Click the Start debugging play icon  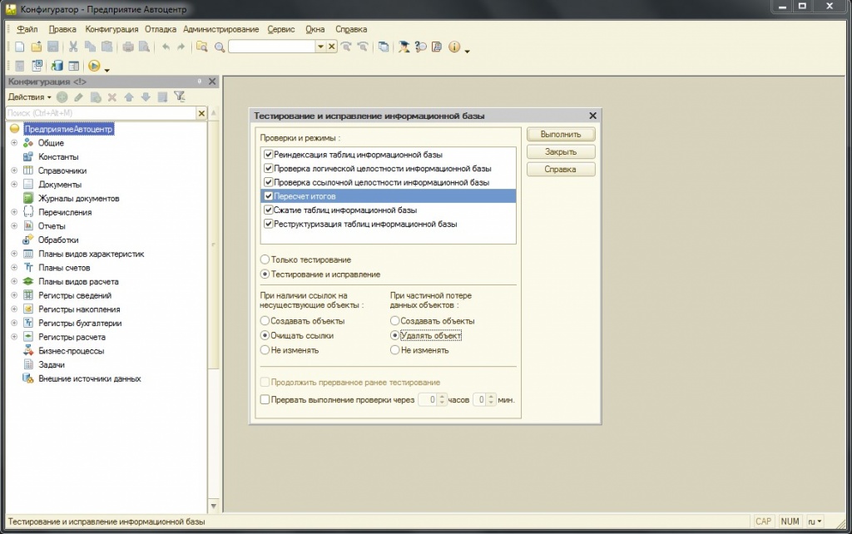[94, 67]
